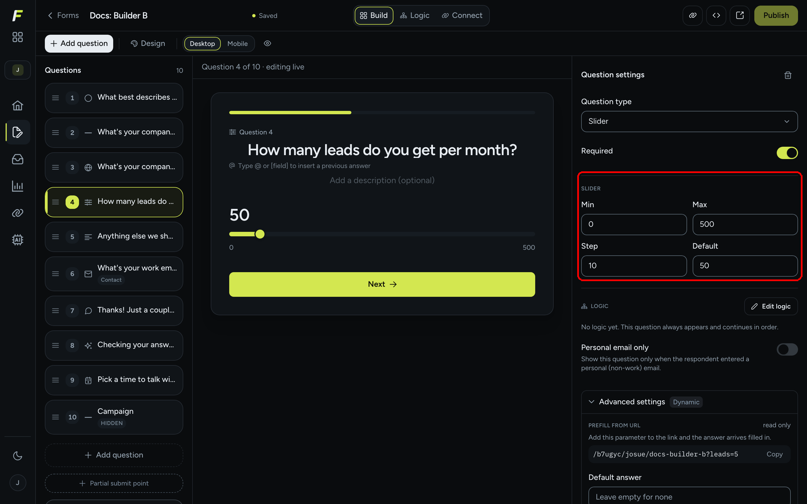The width and height of the screenshot is (807, 504).
Task: Open the dashboard grid icon in sidebar
Action: (17, 37)
